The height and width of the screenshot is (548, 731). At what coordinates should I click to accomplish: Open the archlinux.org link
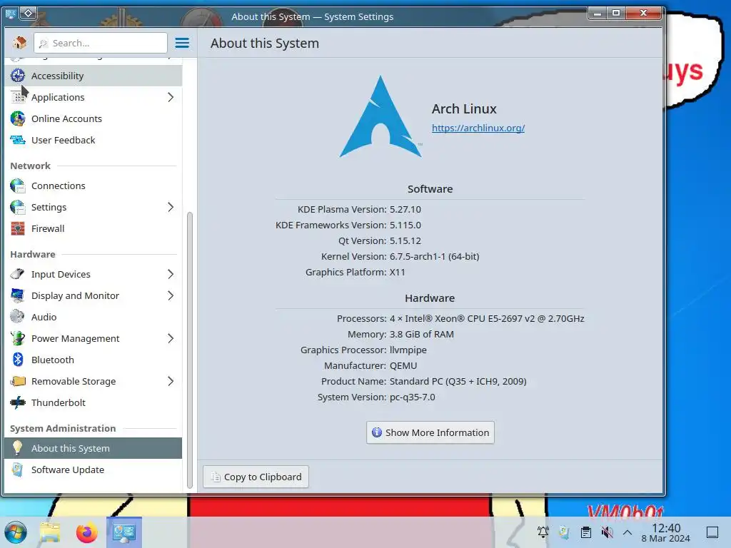(x=478, y=128)
